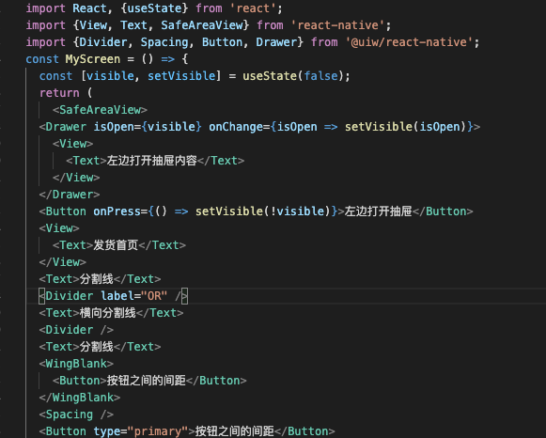Click the onChange attribute on Drawer
Screen dimensions: 546x438
pyautogui.click(x=236, y=127)
